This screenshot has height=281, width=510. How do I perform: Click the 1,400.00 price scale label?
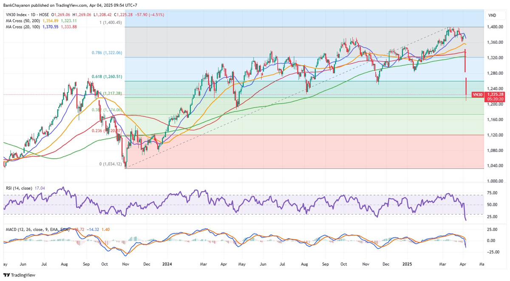pos(495,27)
